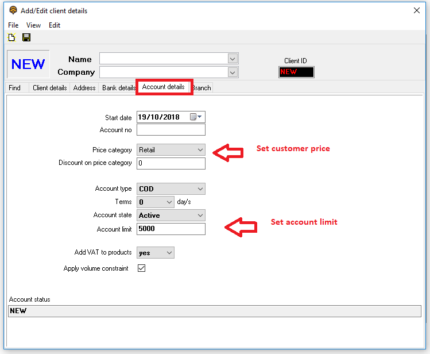Expand the Company combo box list
Screen dimensions: 430x354
[233, 72]
